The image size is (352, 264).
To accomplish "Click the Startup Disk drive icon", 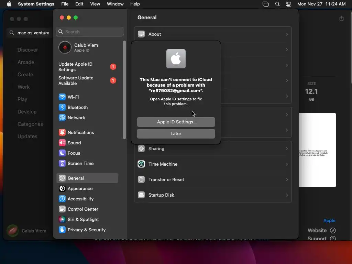I will click(141, 195).
